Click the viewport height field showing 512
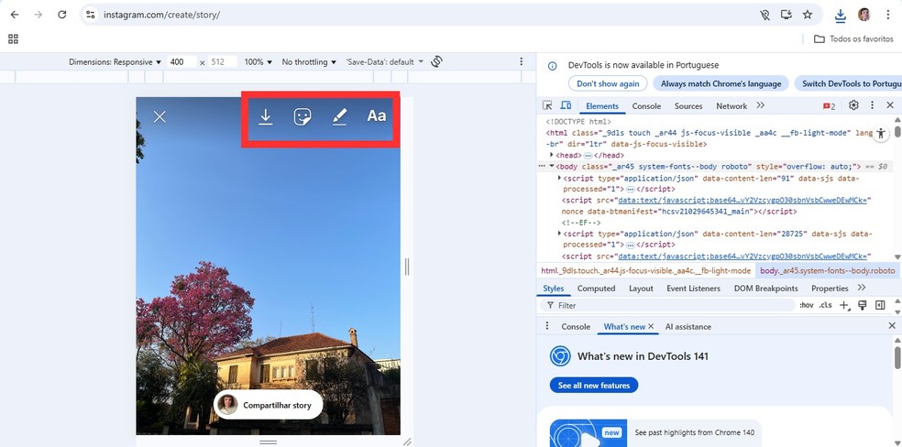Image resolution: width=902 pixels, height=447 pixels. [222, 62]
